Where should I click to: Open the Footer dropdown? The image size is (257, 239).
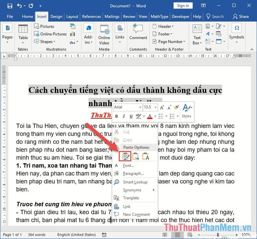click(x=162, y=34)
